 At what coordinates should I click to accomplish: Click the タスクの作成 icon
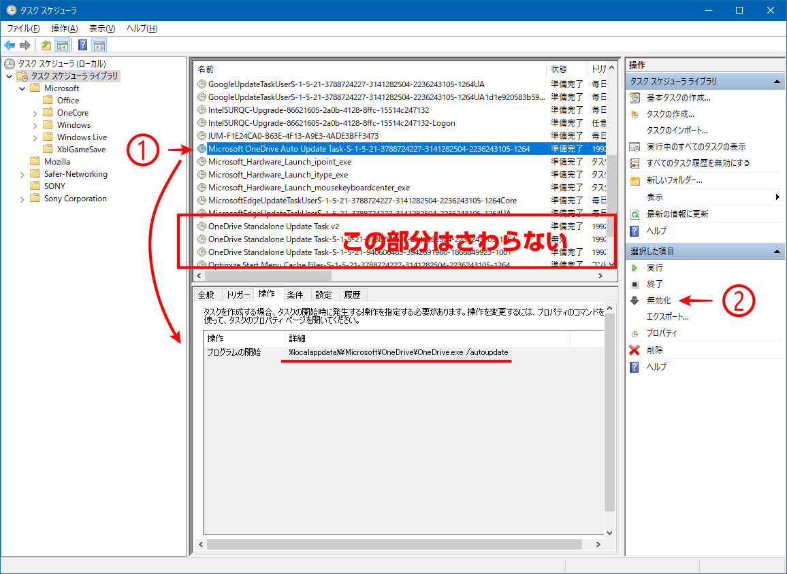tap(635, 114)
